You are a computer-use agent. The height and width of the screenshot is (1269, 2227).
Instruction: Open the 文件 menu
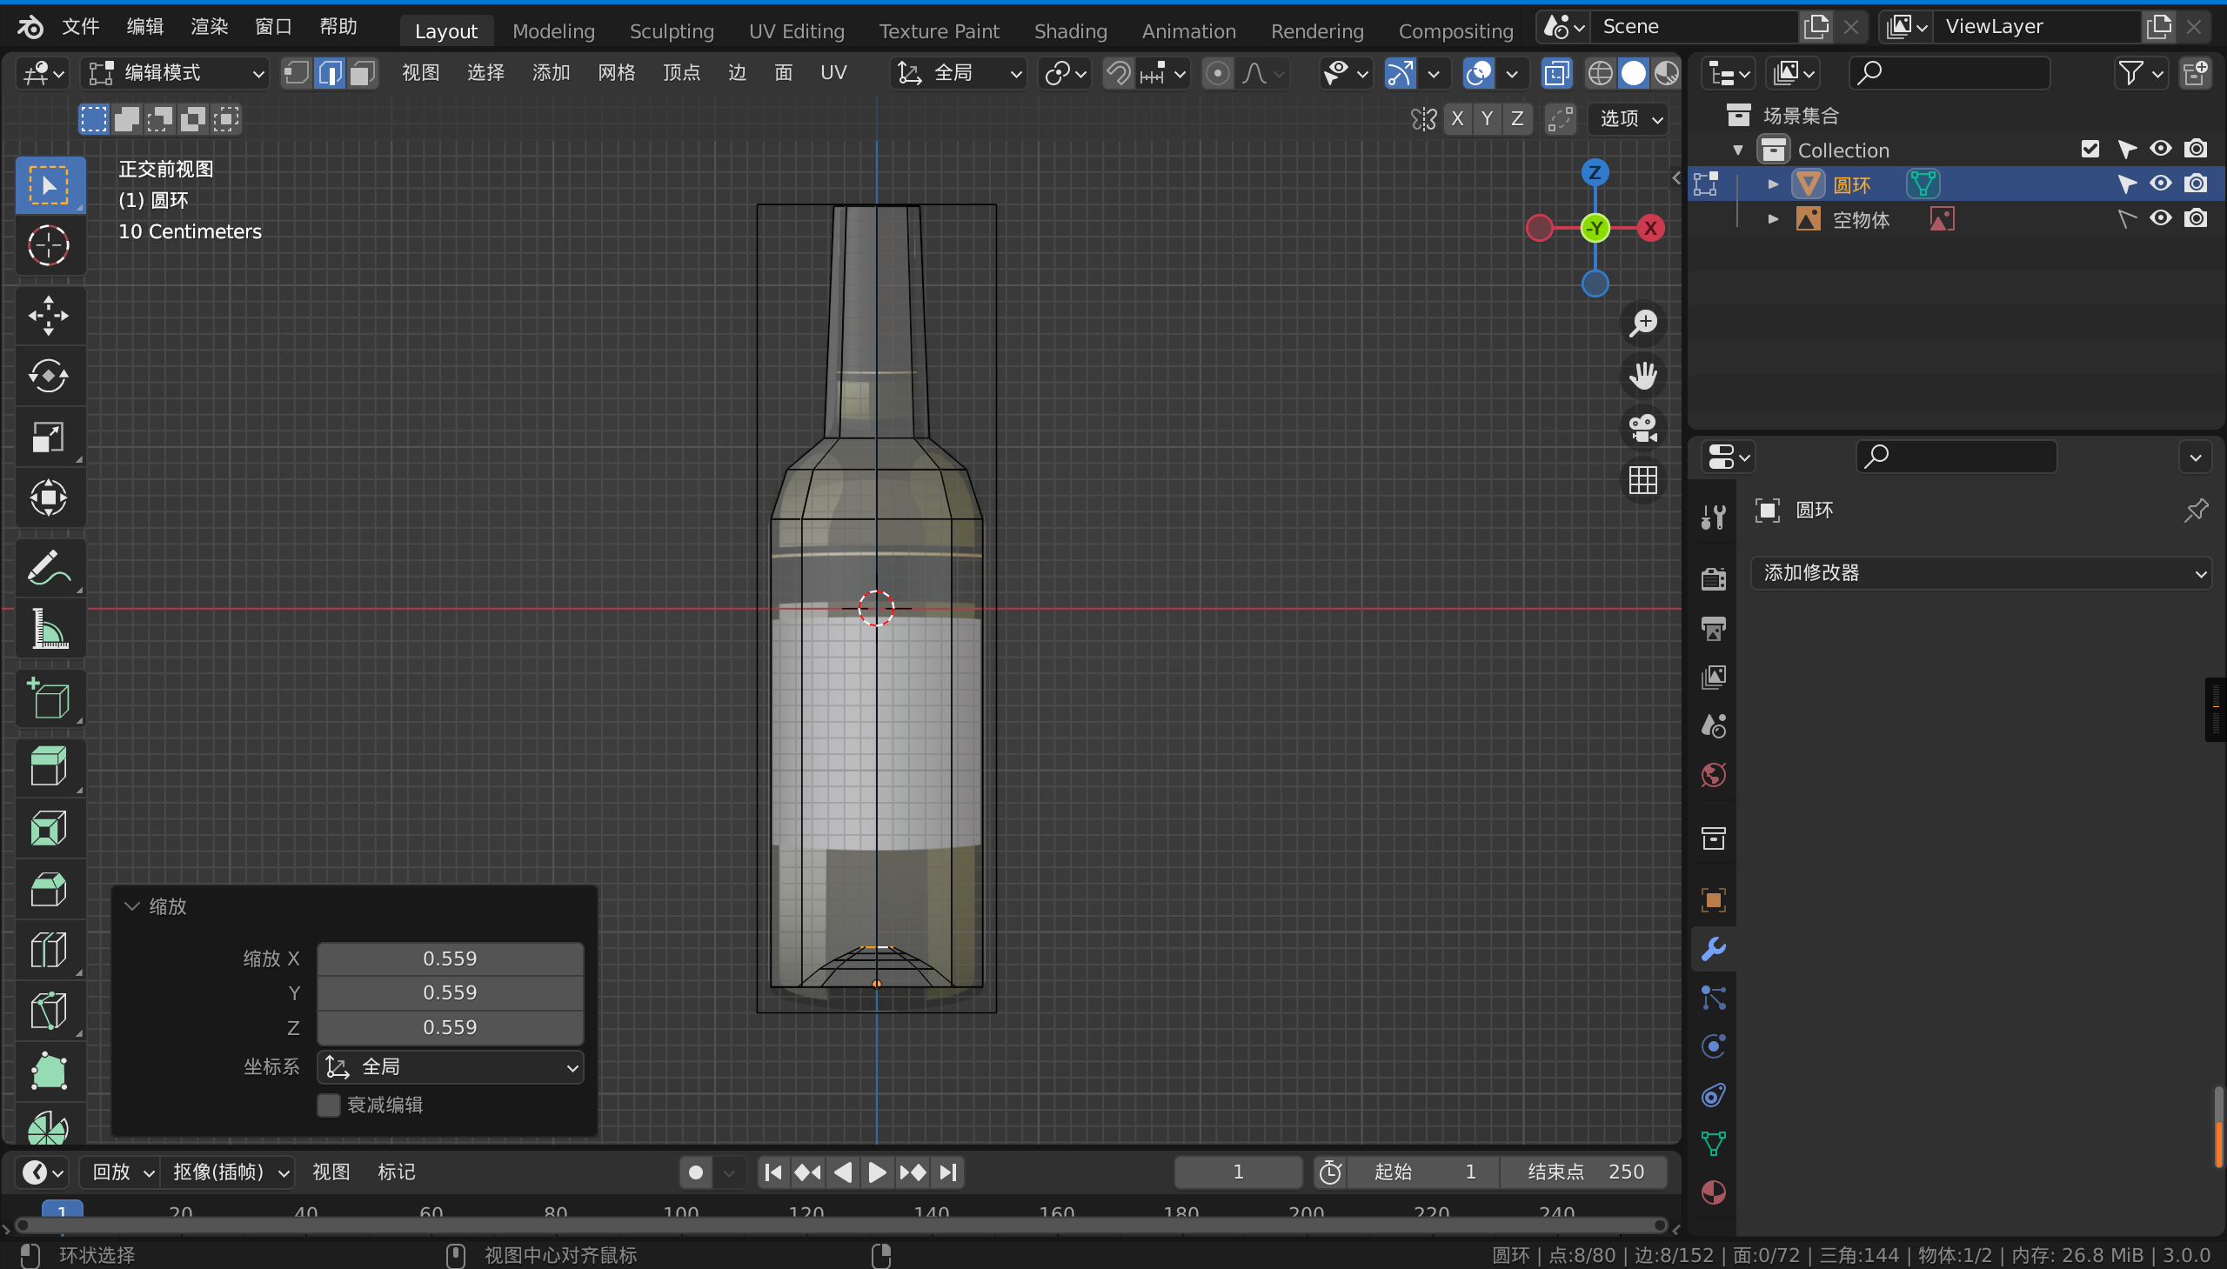tap(80, 27)
